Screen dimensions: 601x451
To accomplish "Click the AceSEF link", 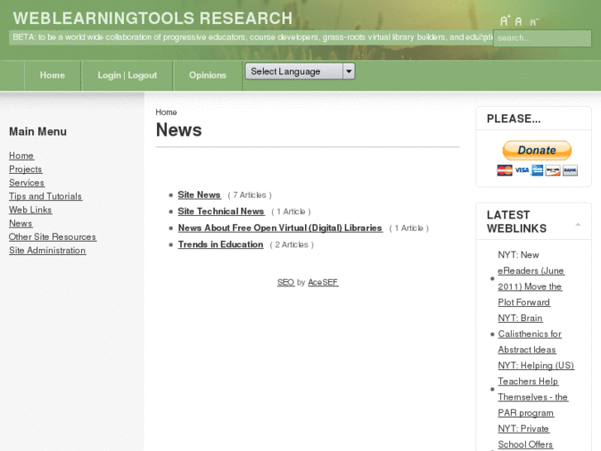I will pyautogui.click(x=323, y=282).
